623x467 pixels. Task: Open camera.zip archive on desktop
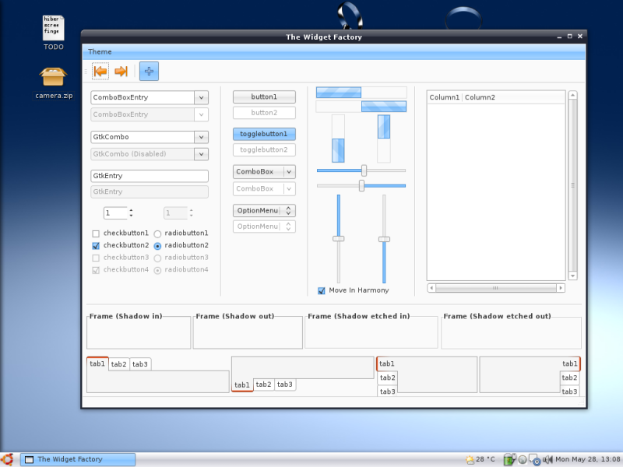pos(53,83)
